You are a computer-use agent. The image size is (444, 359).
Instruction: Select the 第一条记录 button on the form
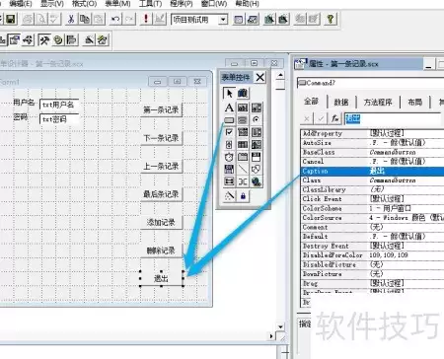click(161, 109)
